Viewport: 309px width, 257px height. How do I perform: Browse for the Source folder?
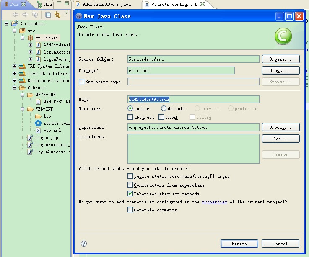click(x=280, y=59)
